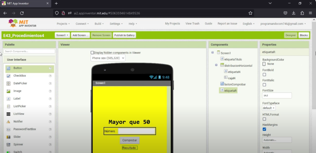Select the ListPicker palette icon
The height and width of the screenshot is (153, 316).
coord(8,106)
